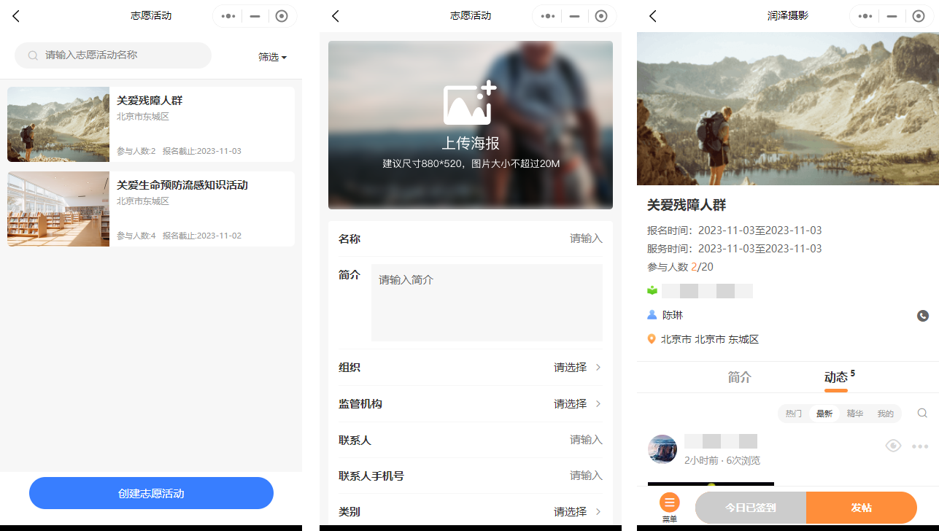Click the orange 发帖 button

pyautogui.click(x=862, y=508)
